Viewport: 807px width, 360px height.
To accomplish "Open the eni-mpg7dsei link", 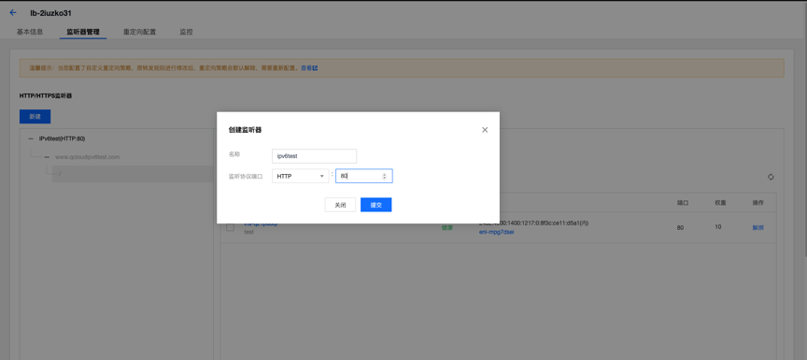I will tap(497, 232).
